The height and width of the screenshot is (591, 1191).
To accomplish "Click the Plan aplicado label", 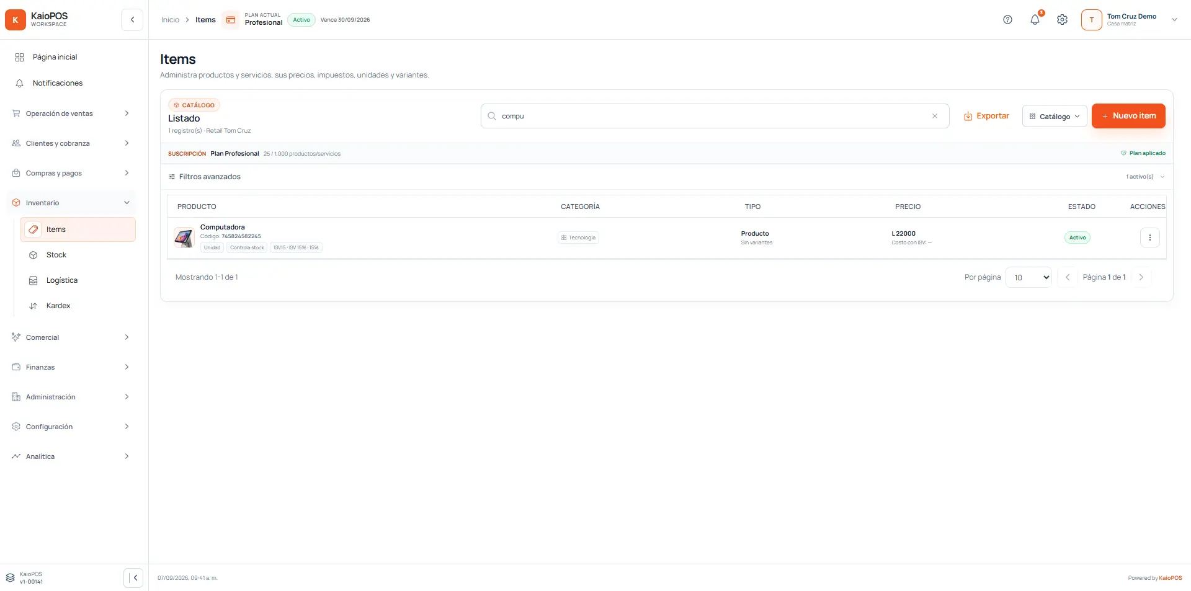I will coord(1143,153).
